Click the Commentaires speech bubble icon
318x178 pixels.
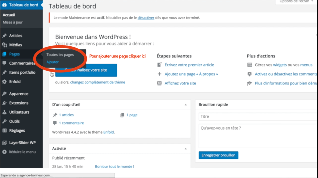coord(4,63)
